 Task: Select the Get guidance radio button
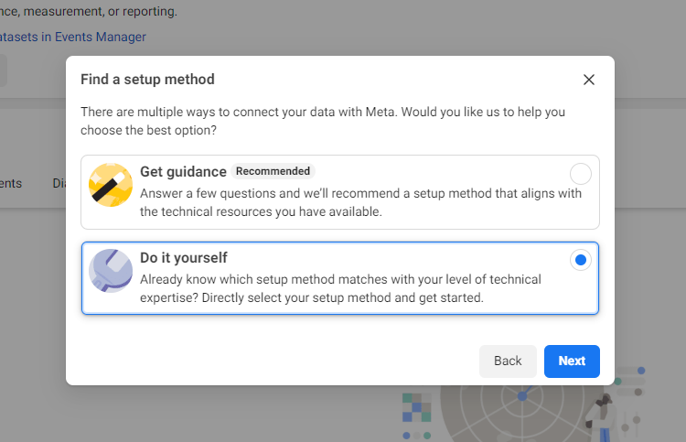tap(581, 174)
